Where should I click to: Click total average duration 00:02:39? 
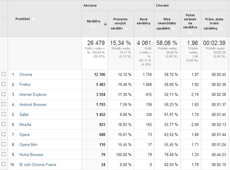pyautogui.click(x=214, y=43)
